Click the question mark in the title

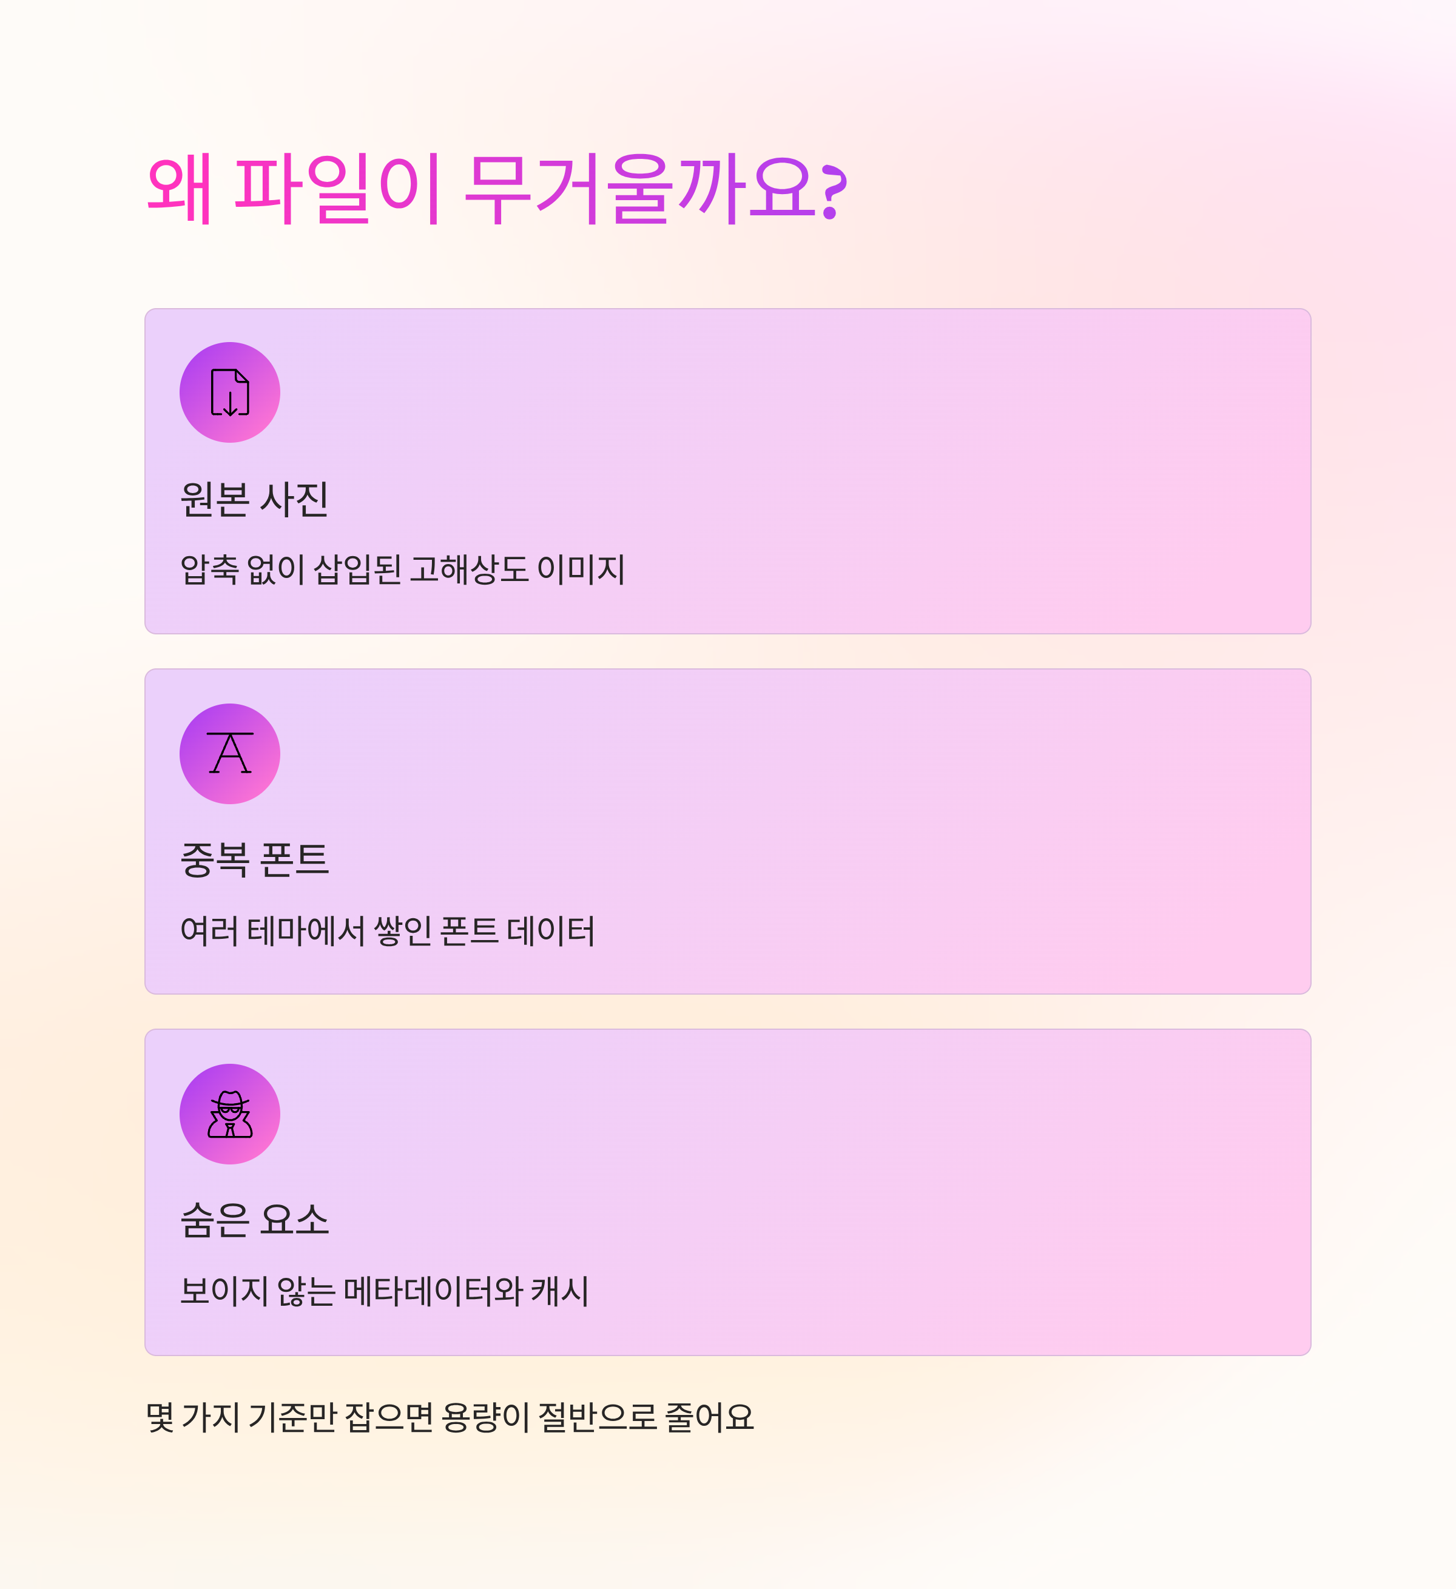click(833, 192)
